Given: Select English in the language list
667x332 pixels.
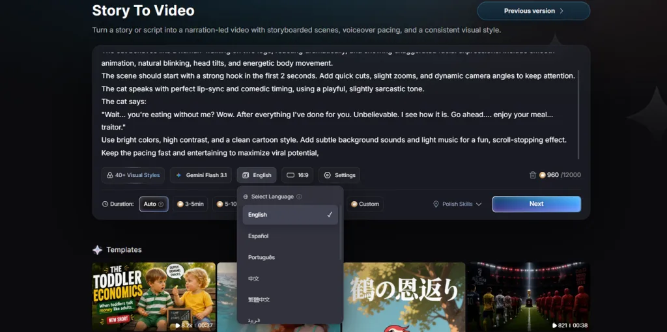Looking at the screenshot, I should click(x=290, y=215).
